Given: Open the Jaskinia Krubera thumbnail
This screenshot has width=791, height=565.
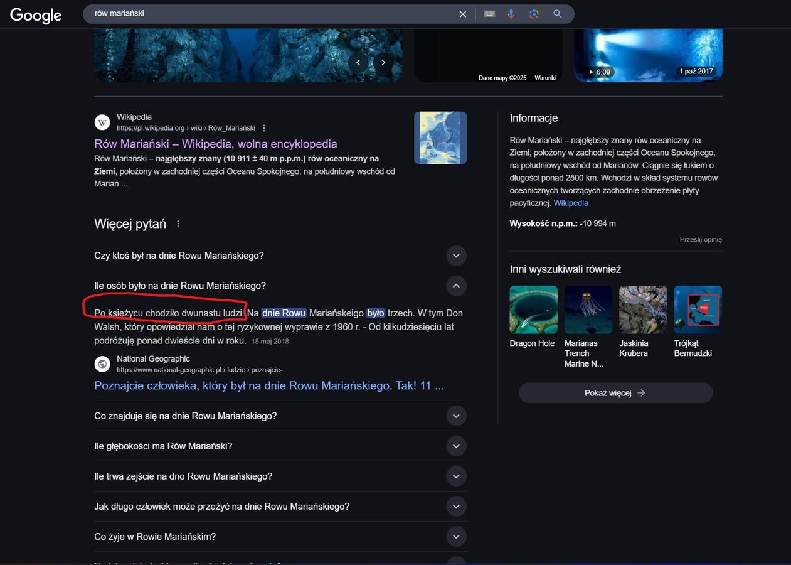Looking at the screenshot, I should tap(643, 309).
